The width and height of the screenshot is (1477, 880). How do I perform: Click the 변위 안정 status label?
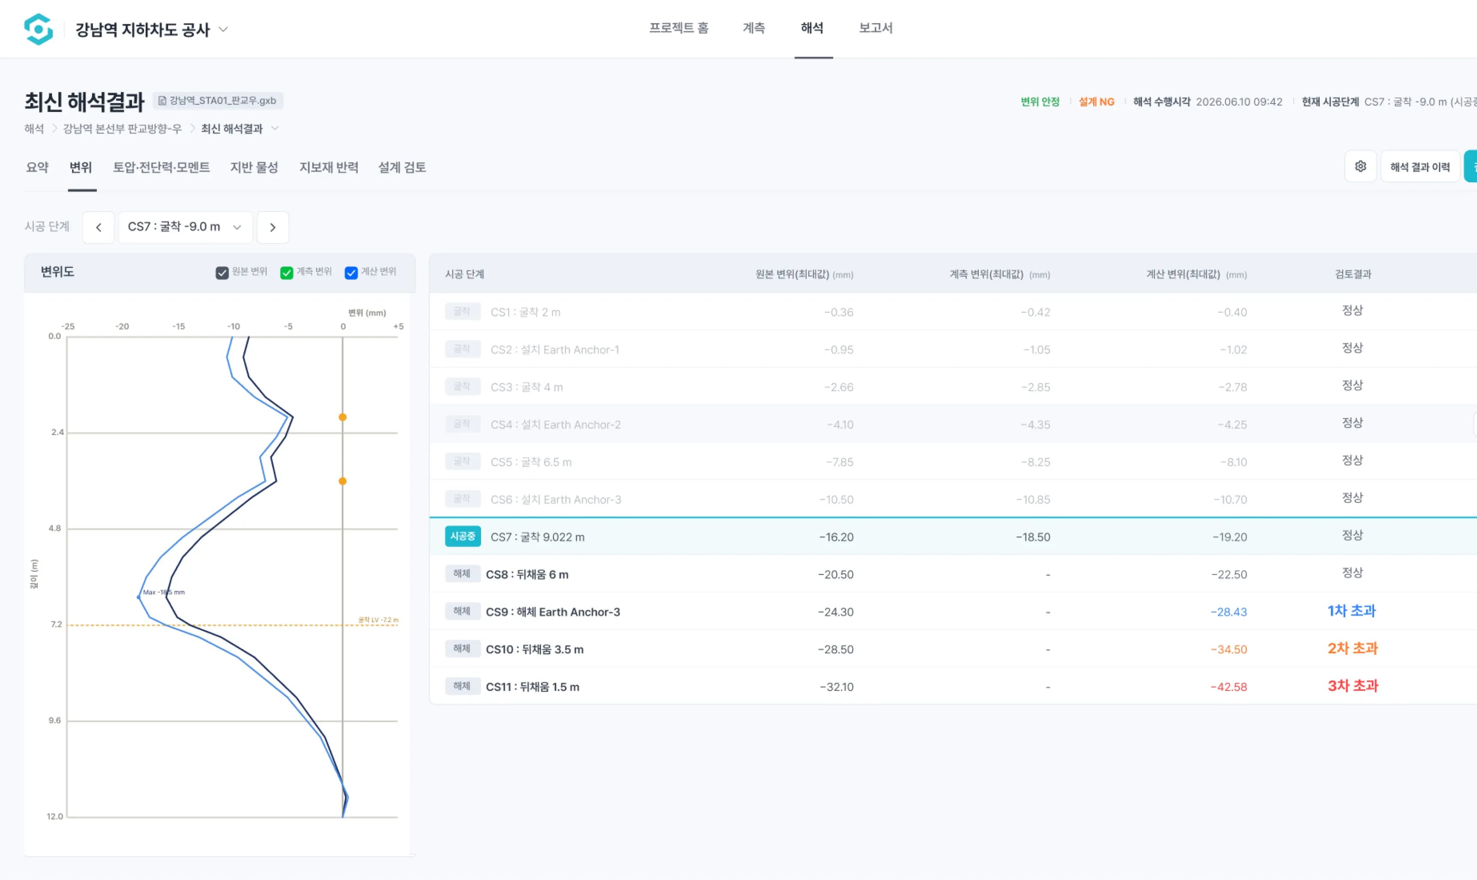1040,101
